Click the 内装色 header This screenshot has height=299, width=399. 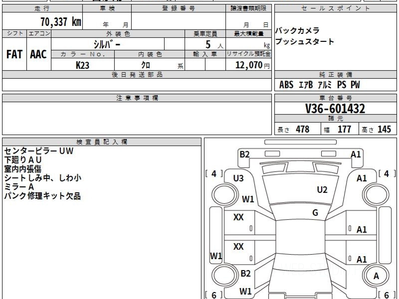click(x=150, y=54)
